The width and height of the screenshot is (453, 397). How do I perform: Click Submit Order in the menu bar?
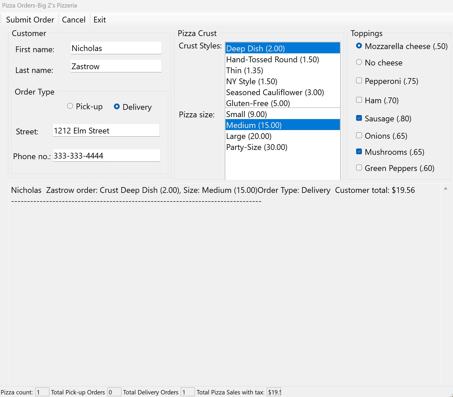tap(30, 20)
